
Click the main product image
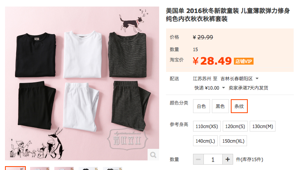coord(82,83)
